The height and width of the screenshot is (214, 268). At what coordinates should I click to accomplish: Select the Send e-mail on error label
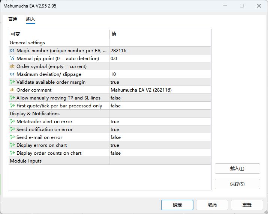click(39, 137)
